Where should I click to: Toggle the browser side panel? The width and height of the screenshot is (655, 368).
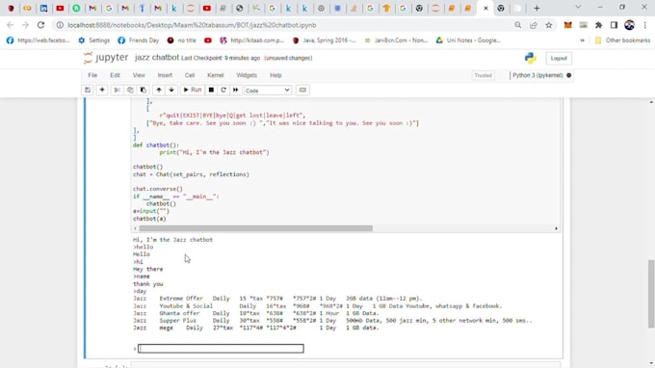click(615, 25)
